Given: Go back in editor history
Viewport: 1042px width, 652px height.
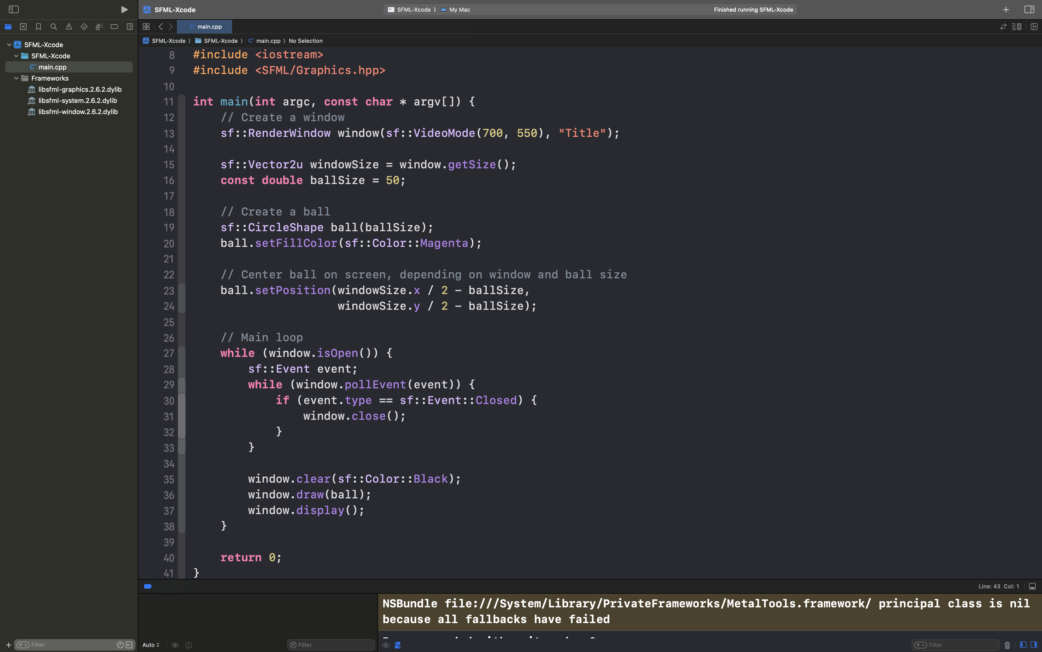Looking at the screenshot, I should point(161,27).
